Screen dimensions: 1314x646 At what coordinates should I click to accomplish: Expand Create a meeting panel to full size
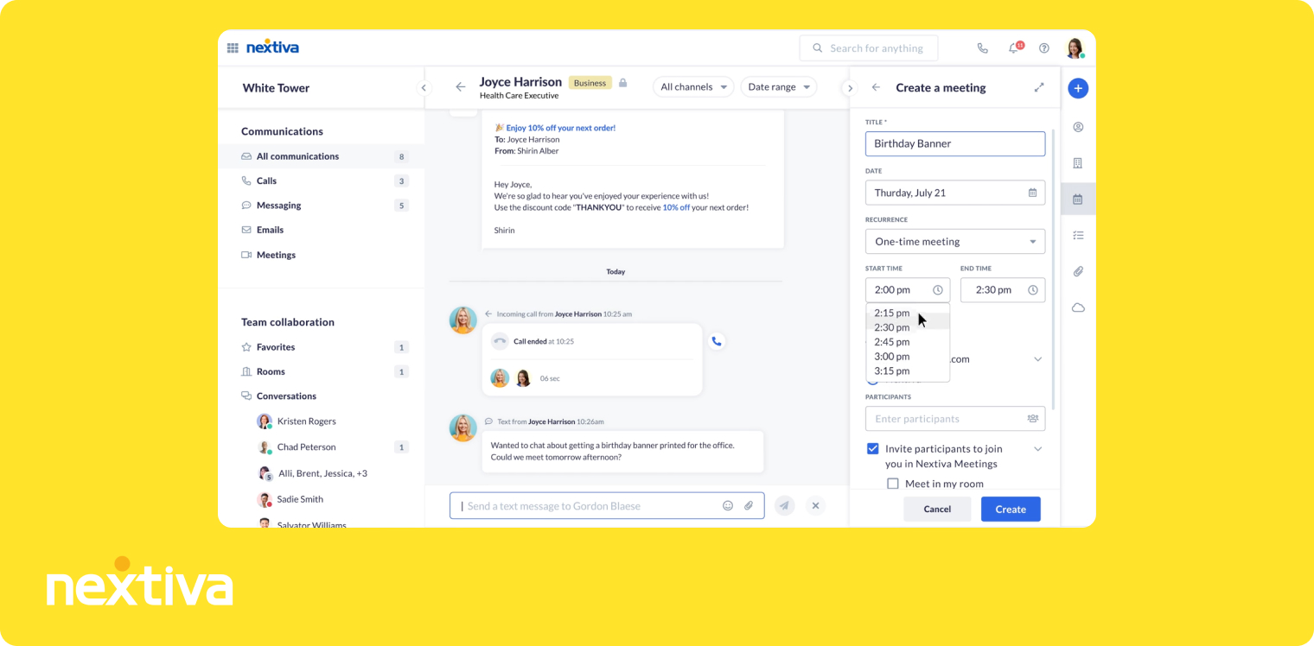point(1039,87)
